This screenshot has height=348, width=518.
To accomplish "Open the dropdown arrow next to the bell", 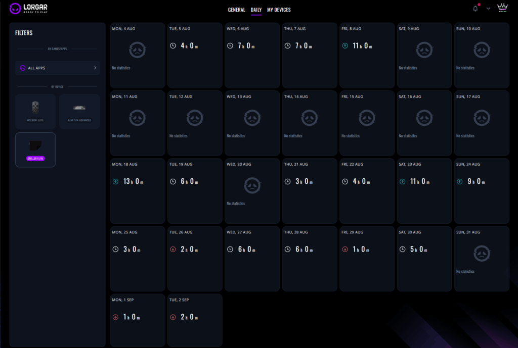I will 488,9.
